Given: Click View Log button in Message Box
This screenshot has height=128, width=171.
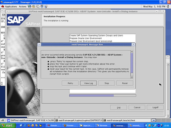Looking at the screenshot, I should click(88, 83).
